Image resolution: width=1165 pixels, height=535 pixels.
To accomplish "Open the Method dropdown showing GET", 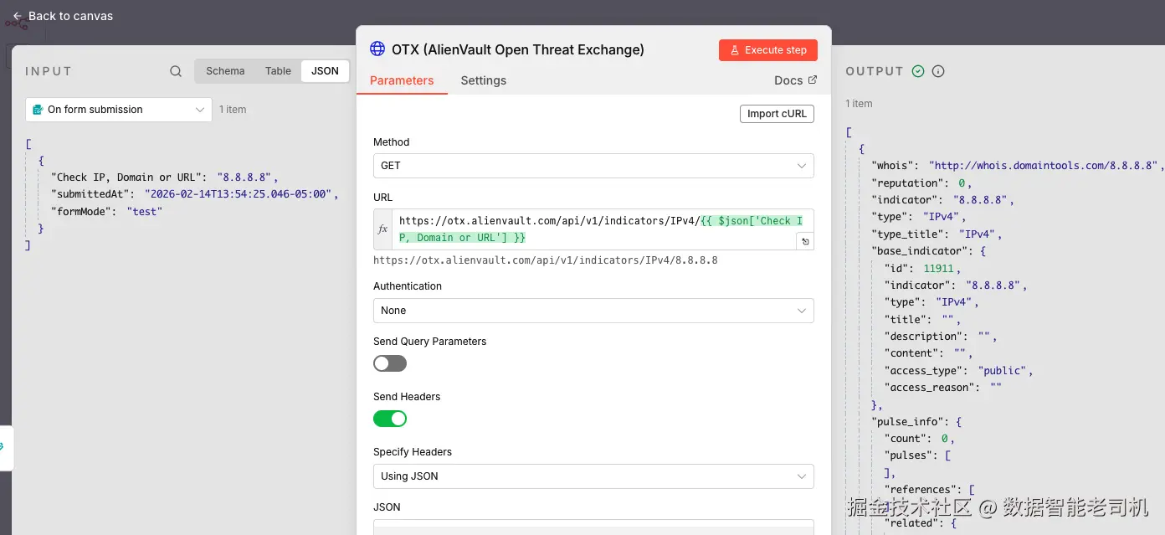I will pyautogui.click(x=593, y=166).
